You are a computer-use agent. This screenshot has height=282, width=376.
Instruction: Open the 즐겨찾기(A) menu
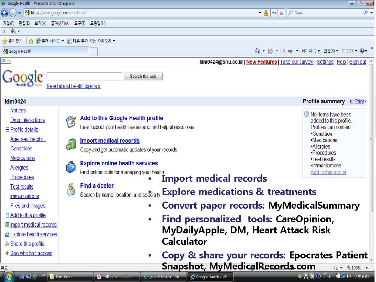click(x=60, y=23)
